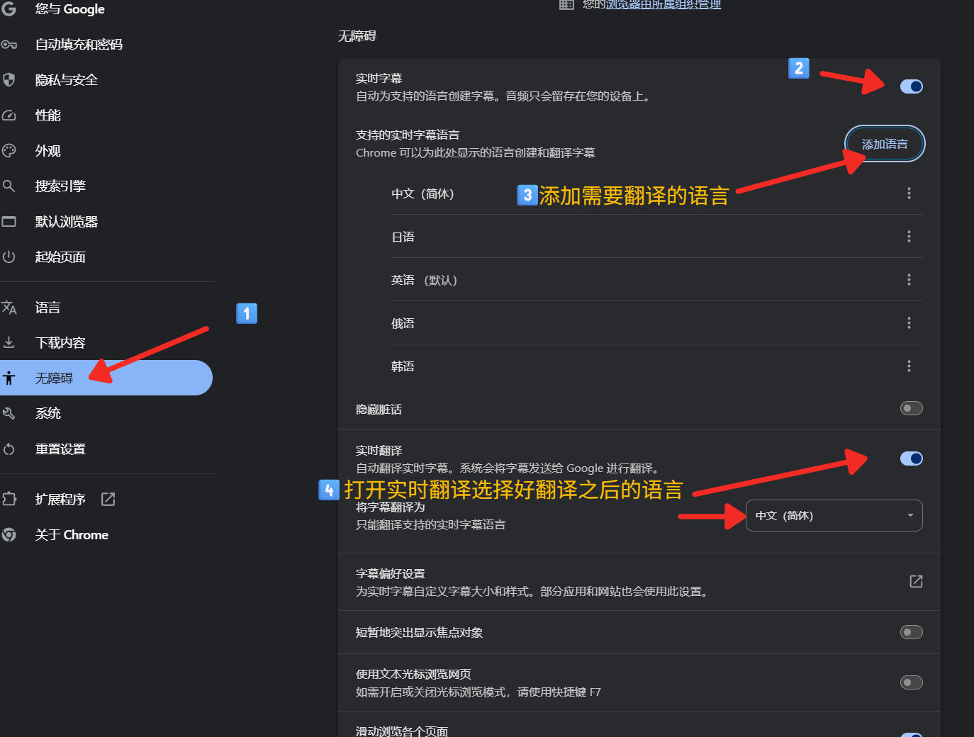The width and height of the screenshot is (974, 737).
Task: Click the organization building icon at top
Action: pos(566,4)
